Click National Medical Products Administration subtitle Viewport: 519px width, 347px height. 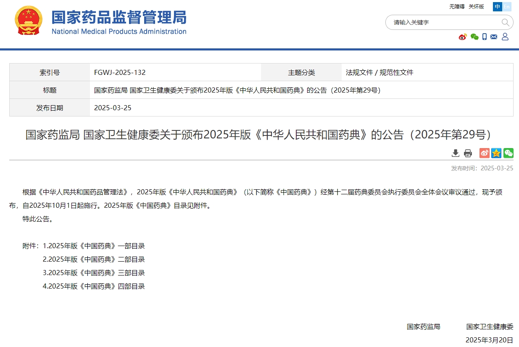point(119,32)
